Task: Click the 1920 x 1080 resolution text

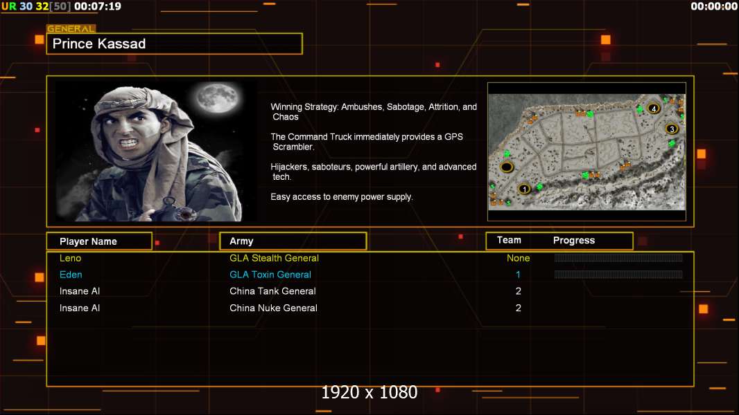Action: [x=369, y=392]
